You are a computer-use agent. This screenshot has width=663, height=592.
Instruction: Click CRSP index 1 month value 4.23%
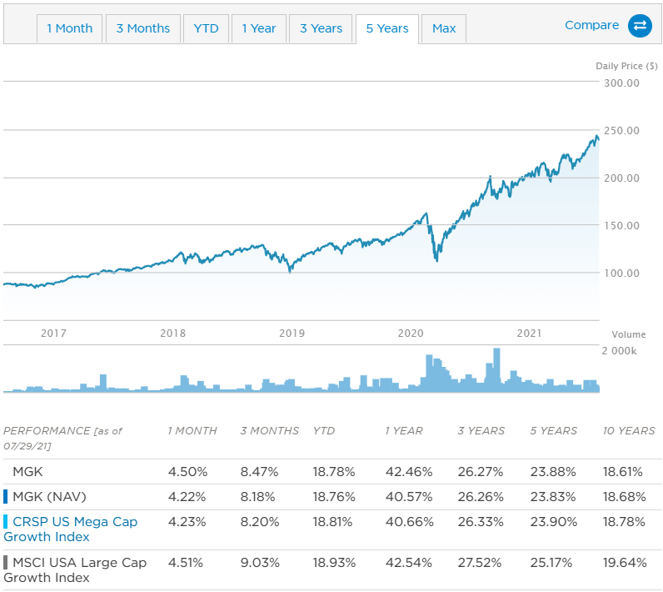[x=187, y=522]
